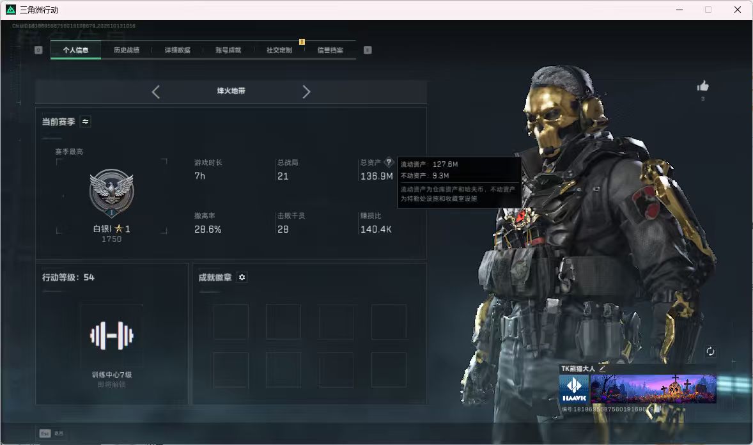753x445 pixels.
Task: Click the Q key hint before the tabs
Action: pyautogui.click(x=38, y=50)
